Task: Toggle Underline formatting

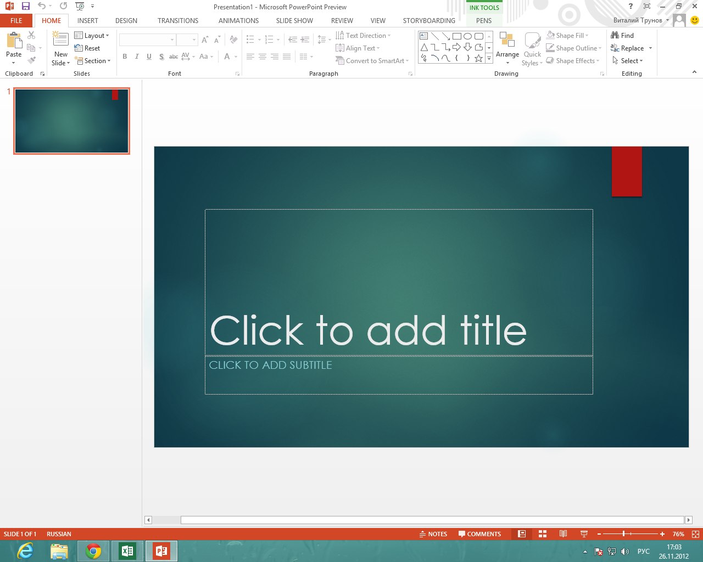Action: pyautogui.click(x=149, y=57)
